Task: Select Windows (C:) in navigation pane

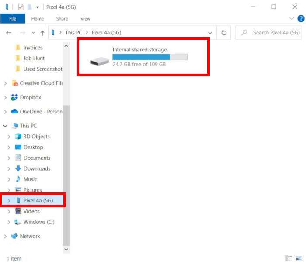Action: pyautogui.click(x=39, y=222)
